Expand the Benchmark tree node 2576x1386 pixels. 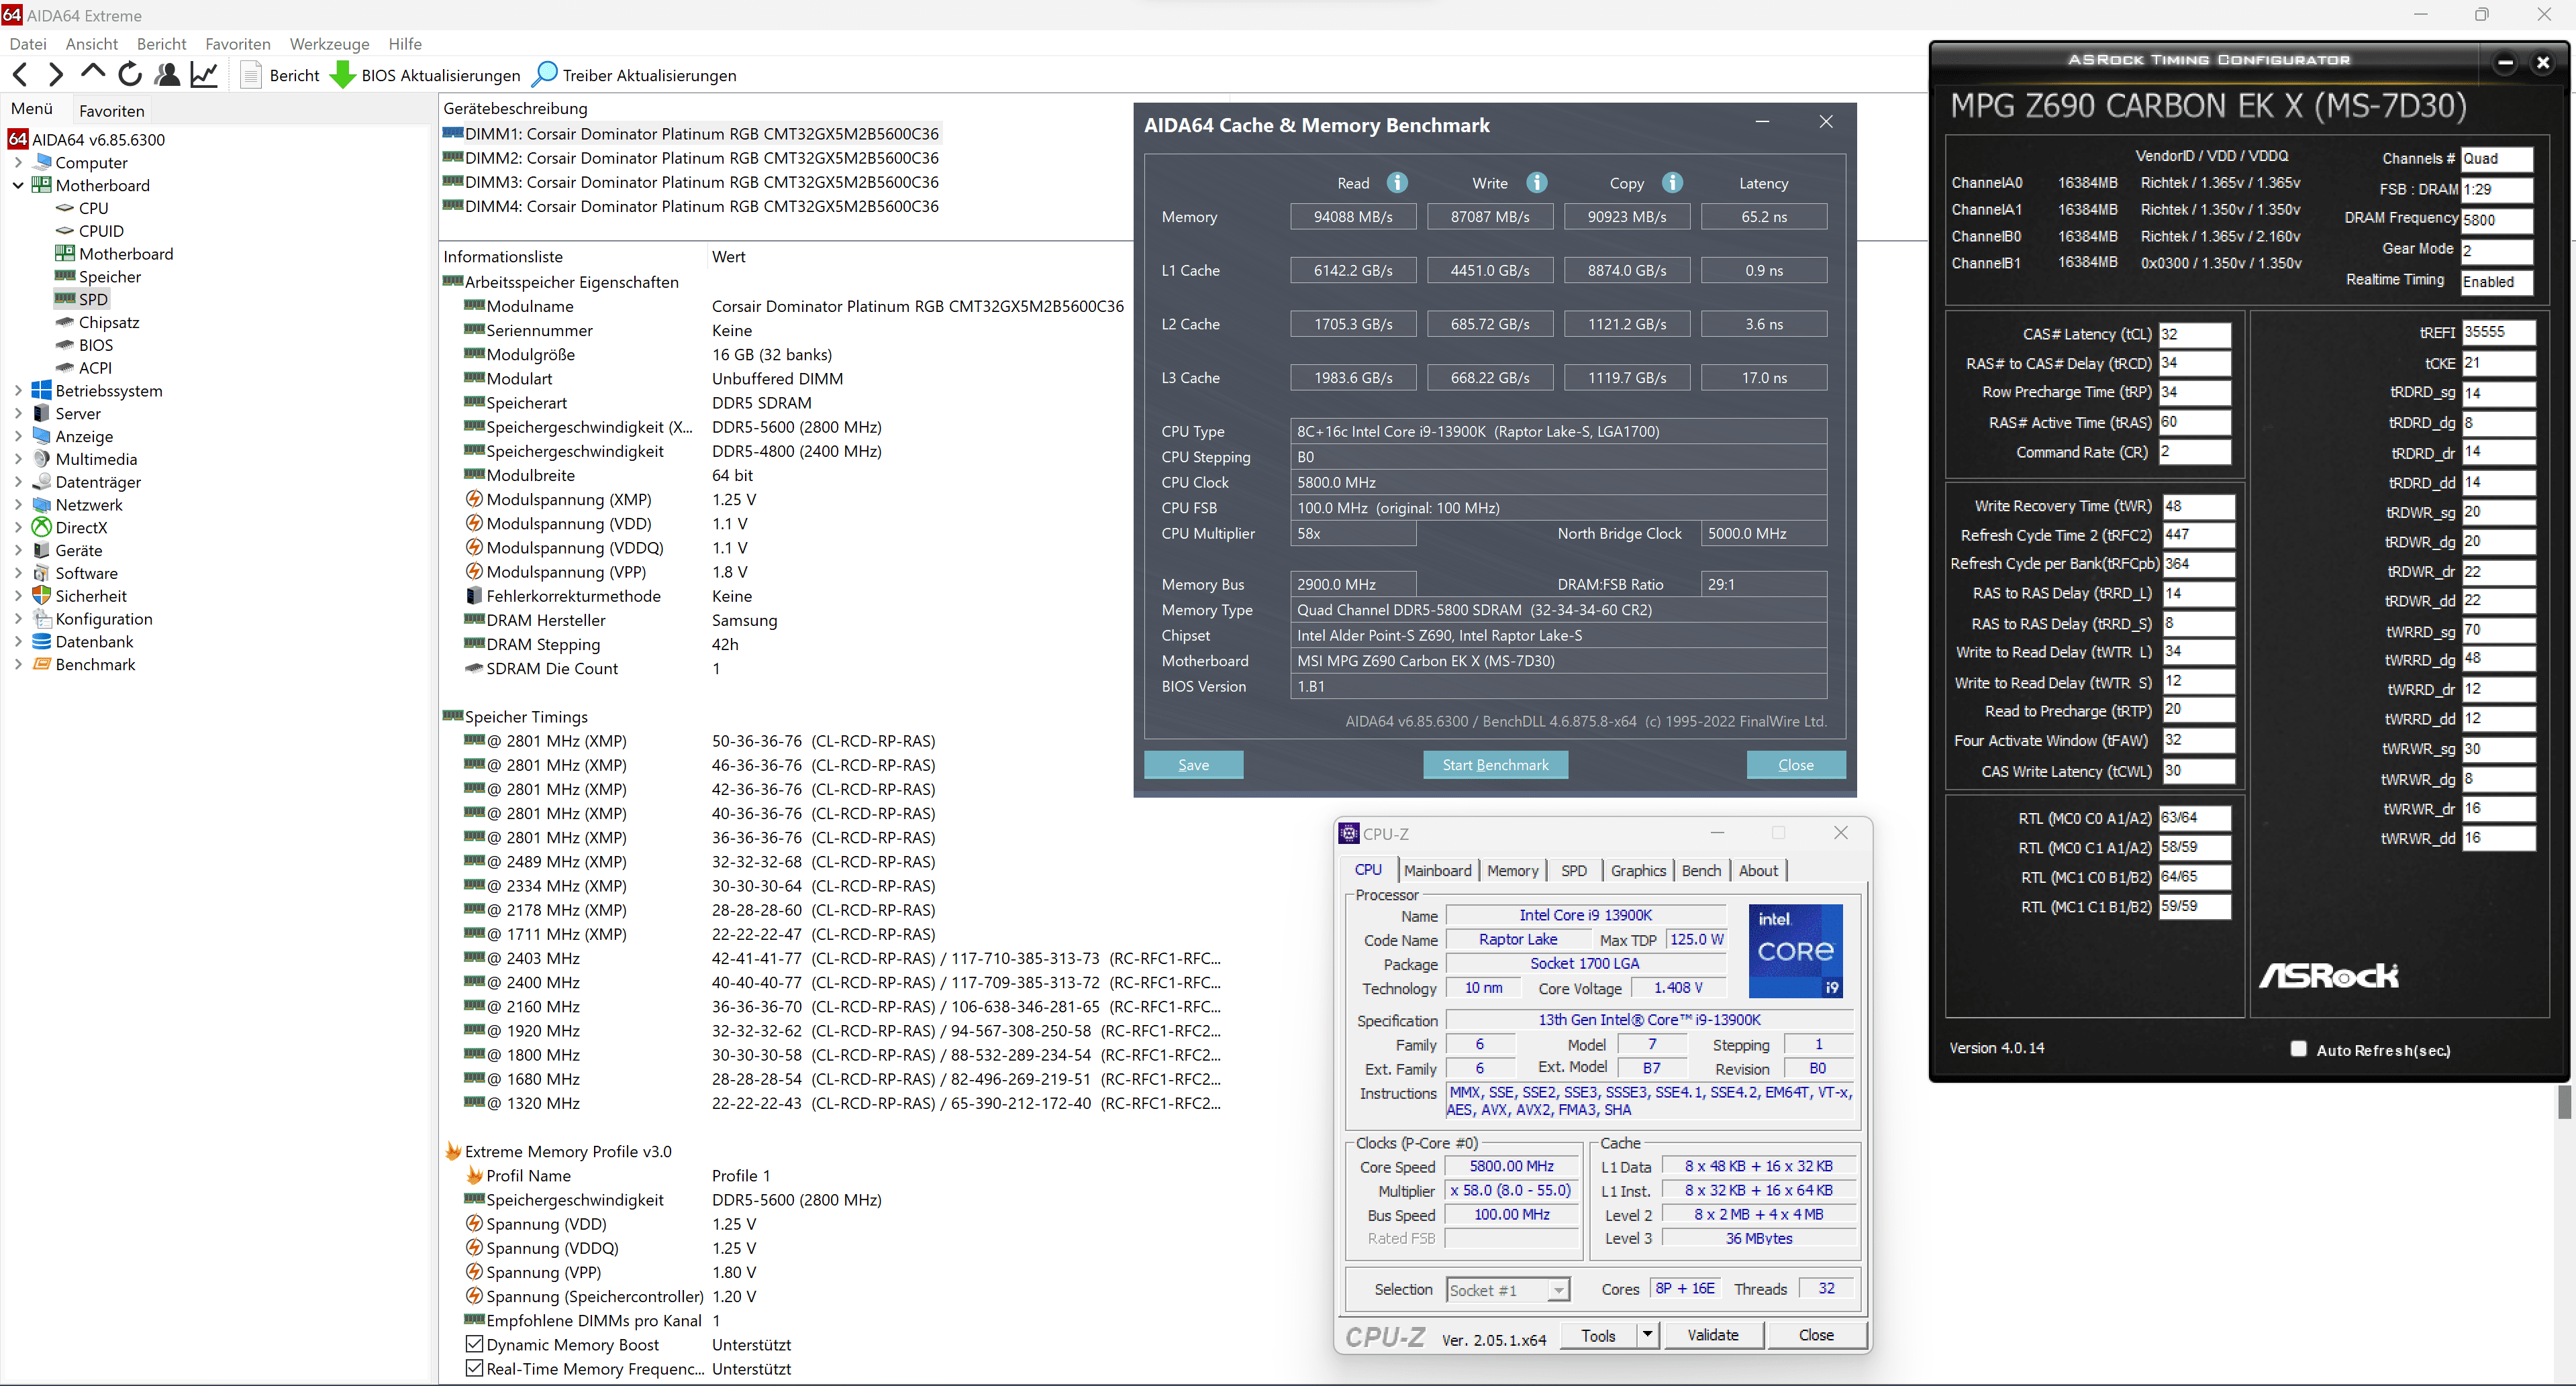[18, 665]
